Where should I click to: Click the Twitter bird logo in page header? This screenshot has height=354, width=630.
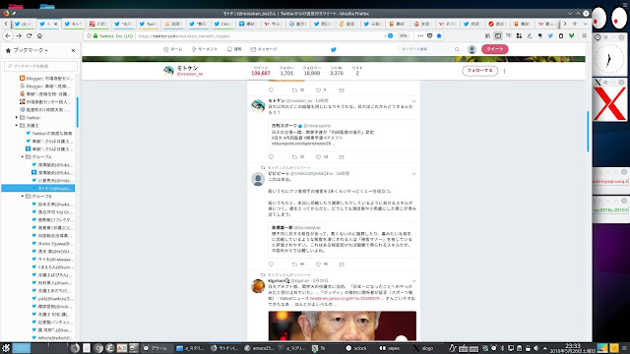(x=333, y=49)
